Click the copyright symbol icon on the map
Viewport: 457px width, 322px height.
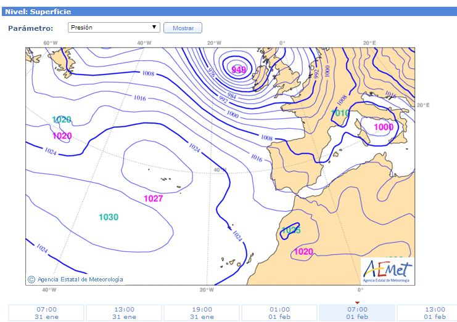(x=31, y=280)
